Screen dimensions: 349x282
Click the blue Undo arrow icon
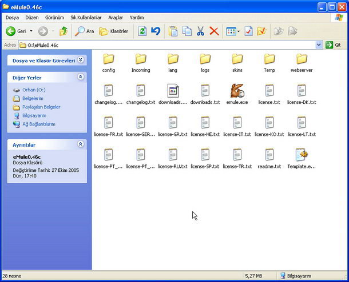click(x=156, y=31)
